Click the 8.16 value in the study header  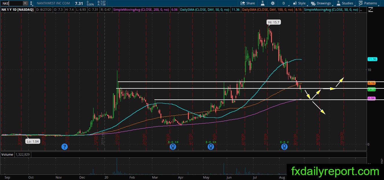click(x=298, y=10)
